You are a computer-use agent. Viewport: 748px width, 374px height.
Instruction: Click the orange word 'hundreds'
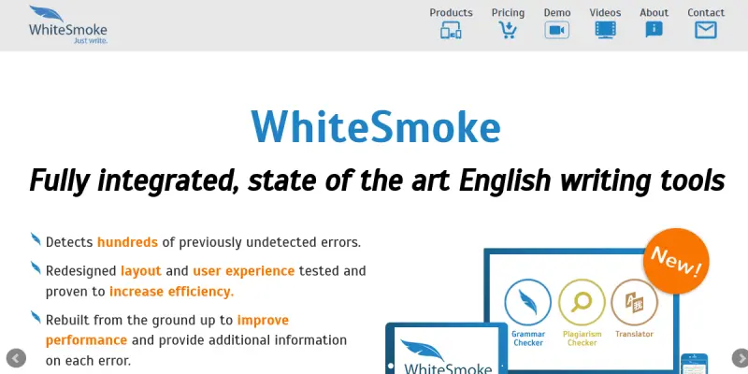(127, 242)
